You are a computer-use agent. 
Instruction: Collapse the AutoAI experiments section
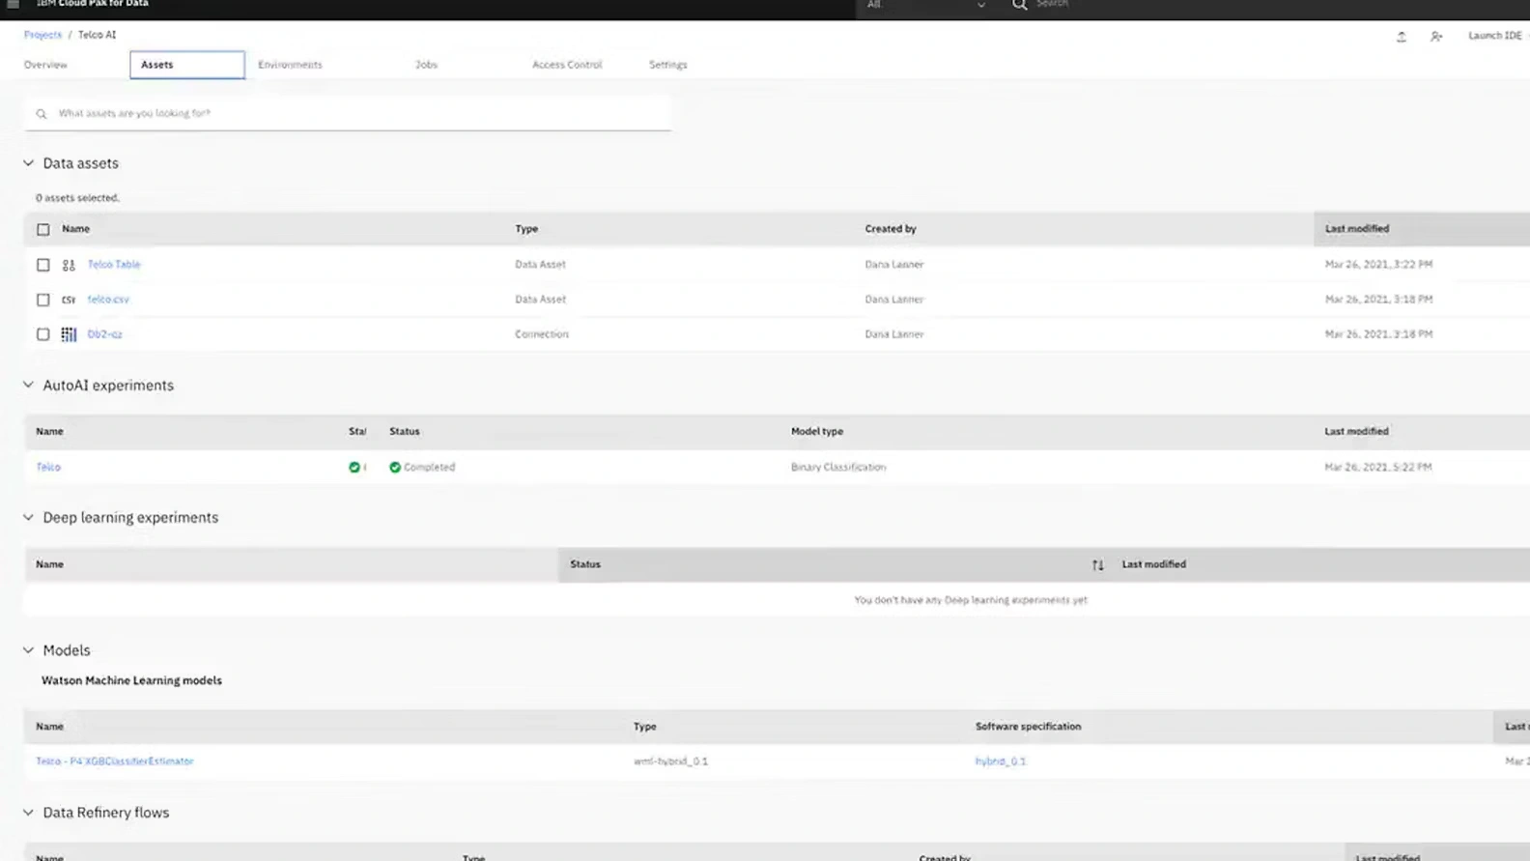pos(28,385)
